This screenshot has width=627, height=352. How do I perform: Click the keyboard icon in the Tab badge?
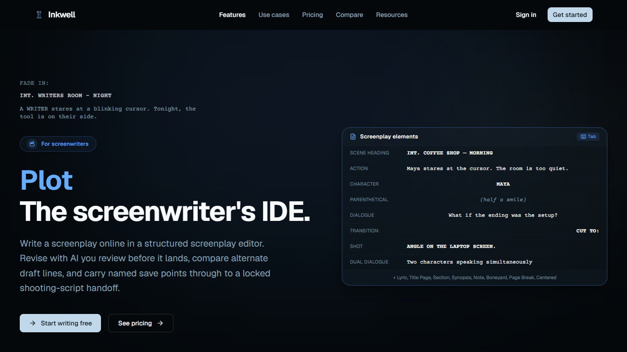tap(583, 137)
